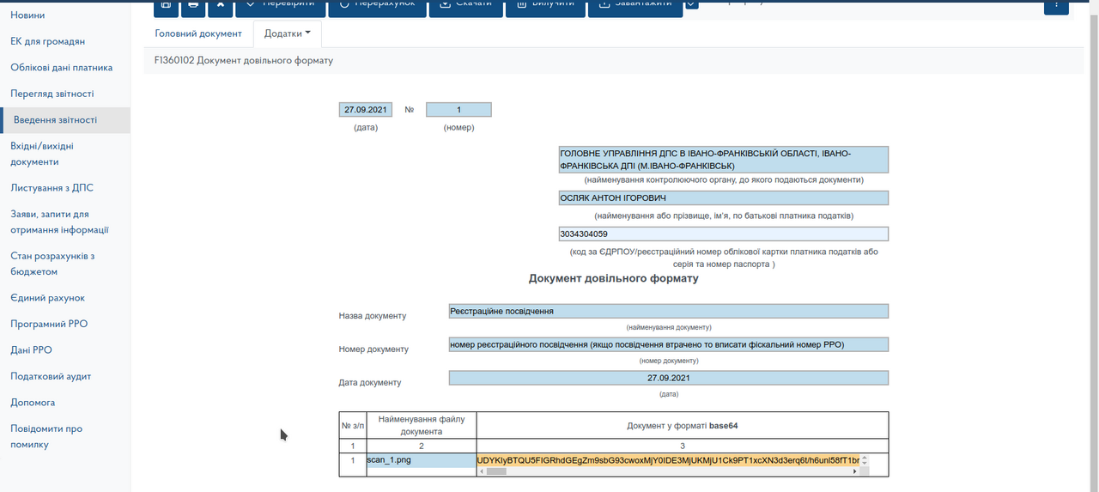Click the Перерахунок recalculate button
The height and width of the screenshot is (492, 1099).
click(x=377, y=5)
